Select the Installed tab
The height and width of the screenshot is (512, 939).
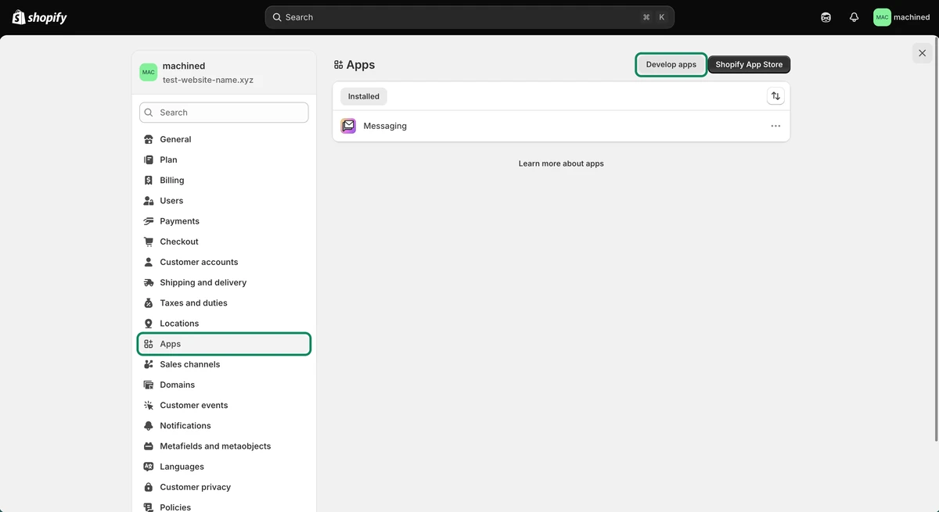pos(364,96)
